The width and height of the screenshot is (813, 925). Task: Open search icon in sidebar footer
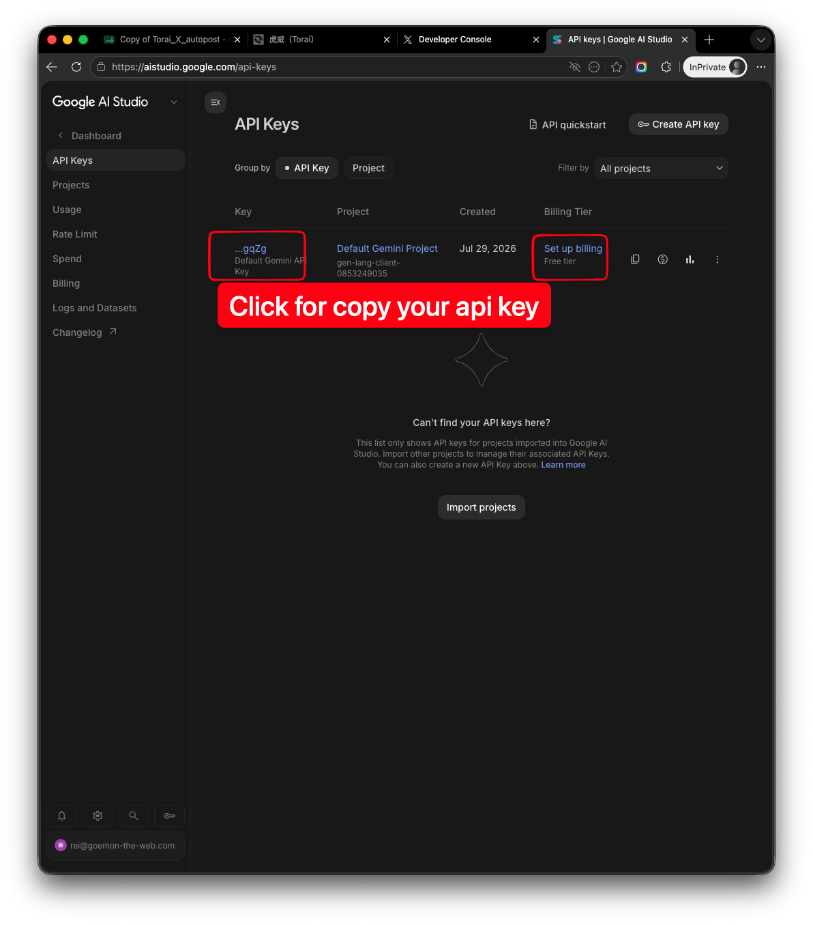(x=134, y=816)
